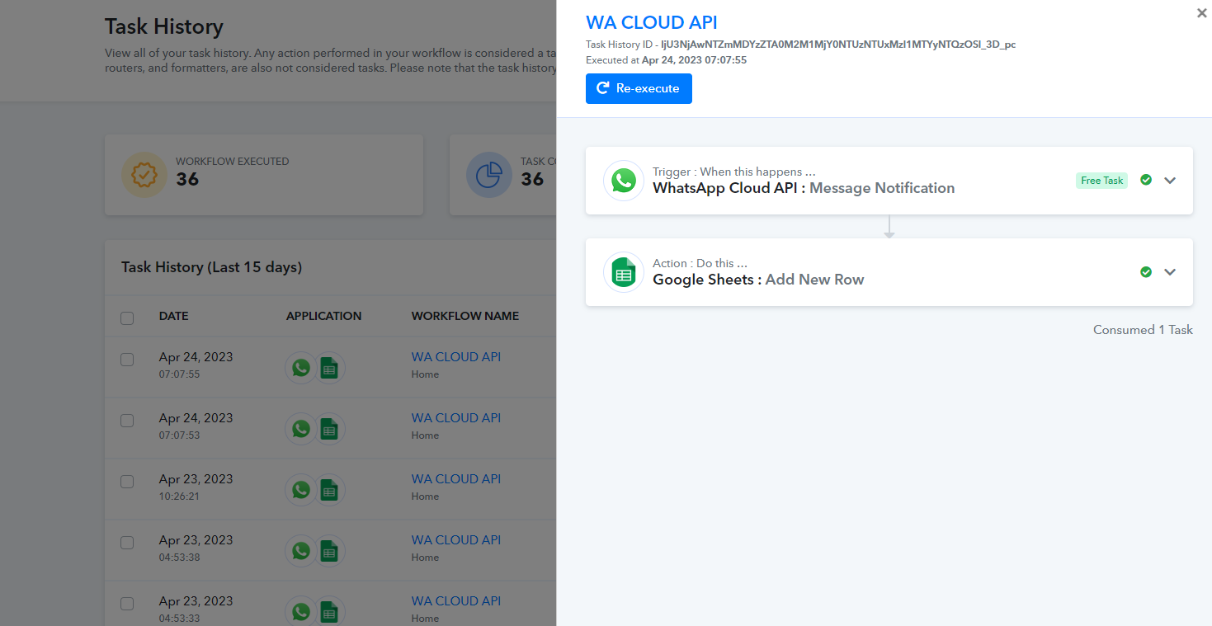Check the row for Apr 23, 2023 04:53:33
Screen dimensions: 1212x626
[x=127, y=604]
